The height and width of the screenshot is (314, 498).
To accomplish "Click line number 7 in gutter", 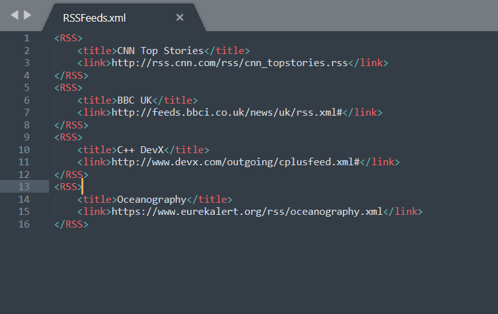I will (27, 113).
